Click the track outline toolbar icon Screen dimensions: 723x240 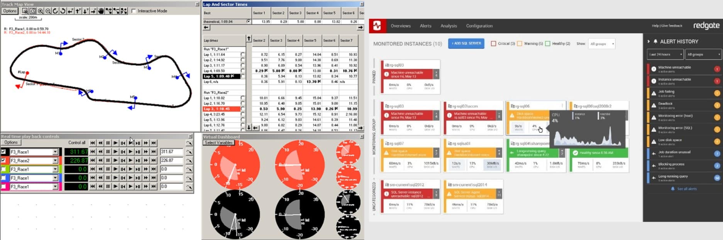[x=32, y=11]
